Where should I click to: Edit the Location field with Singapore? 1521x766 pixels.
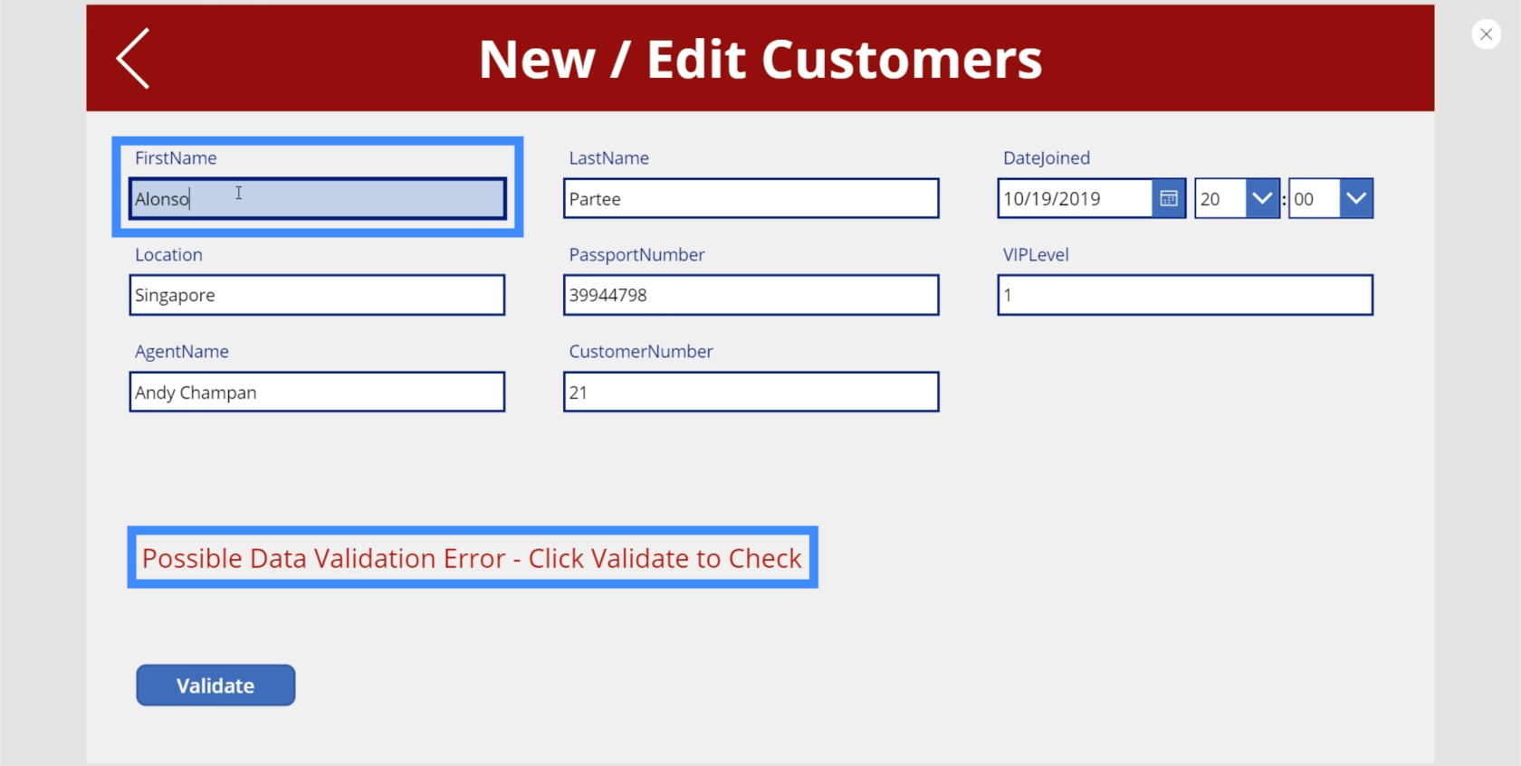click(x=317, y=295)
